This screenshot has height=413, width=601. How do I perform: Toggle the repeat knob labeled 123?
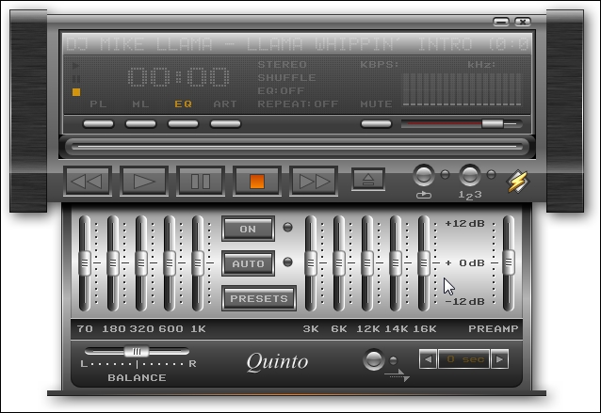(x=469, y=176)
